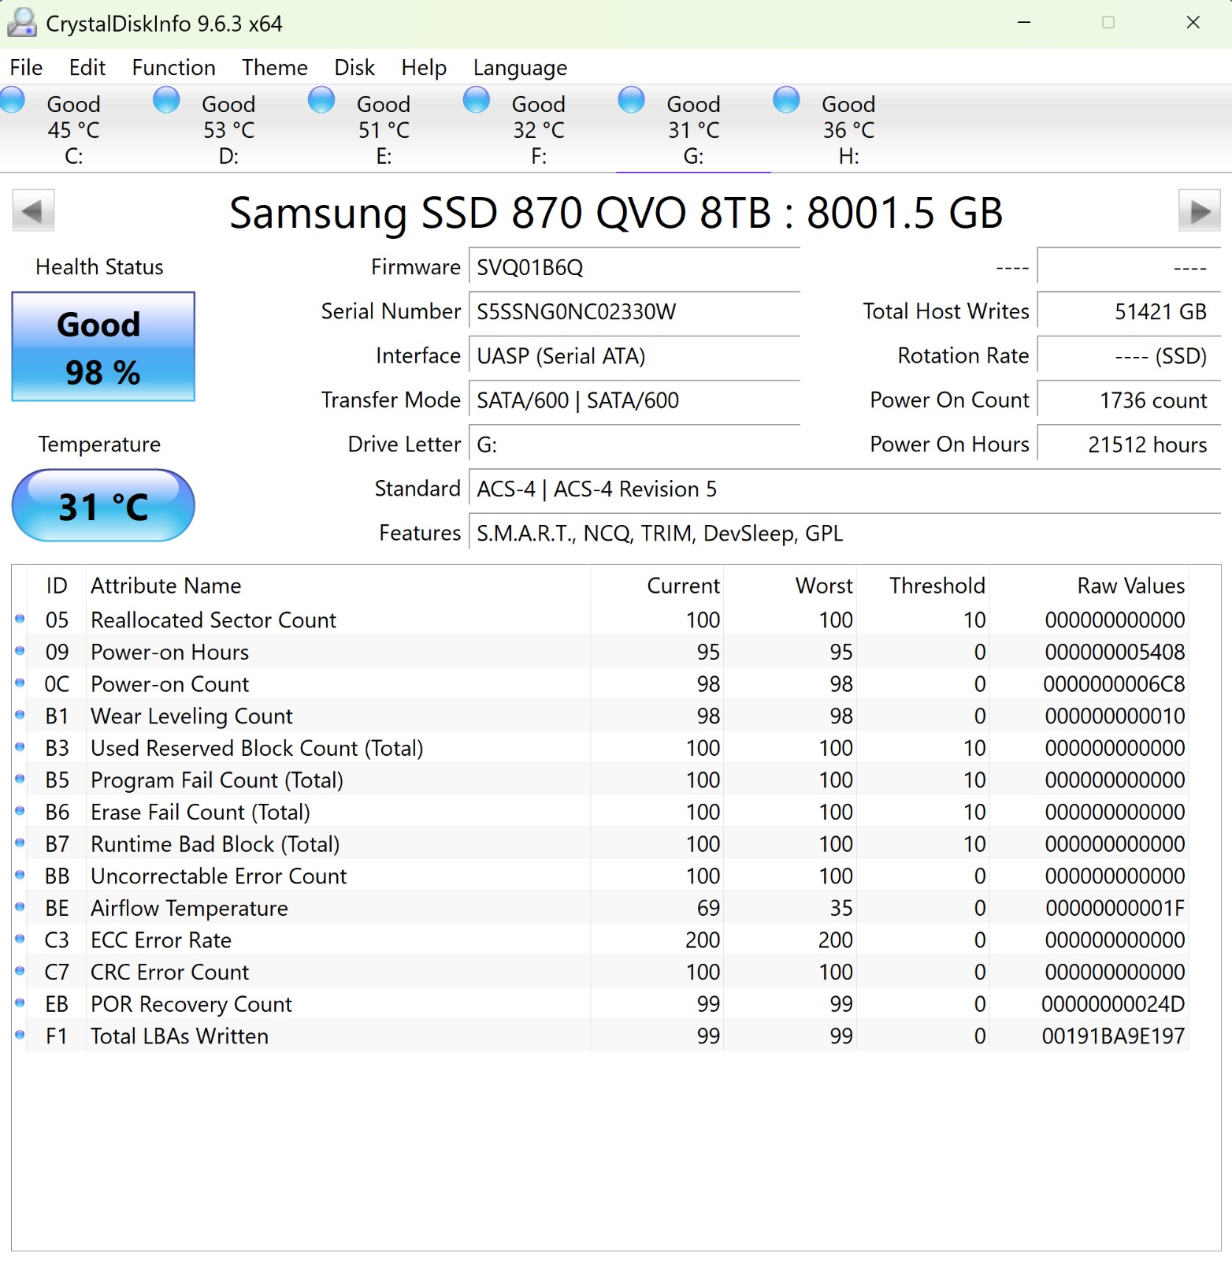Click the Good 98 % health status button
1232x1261 pixels.
[103, 347]
